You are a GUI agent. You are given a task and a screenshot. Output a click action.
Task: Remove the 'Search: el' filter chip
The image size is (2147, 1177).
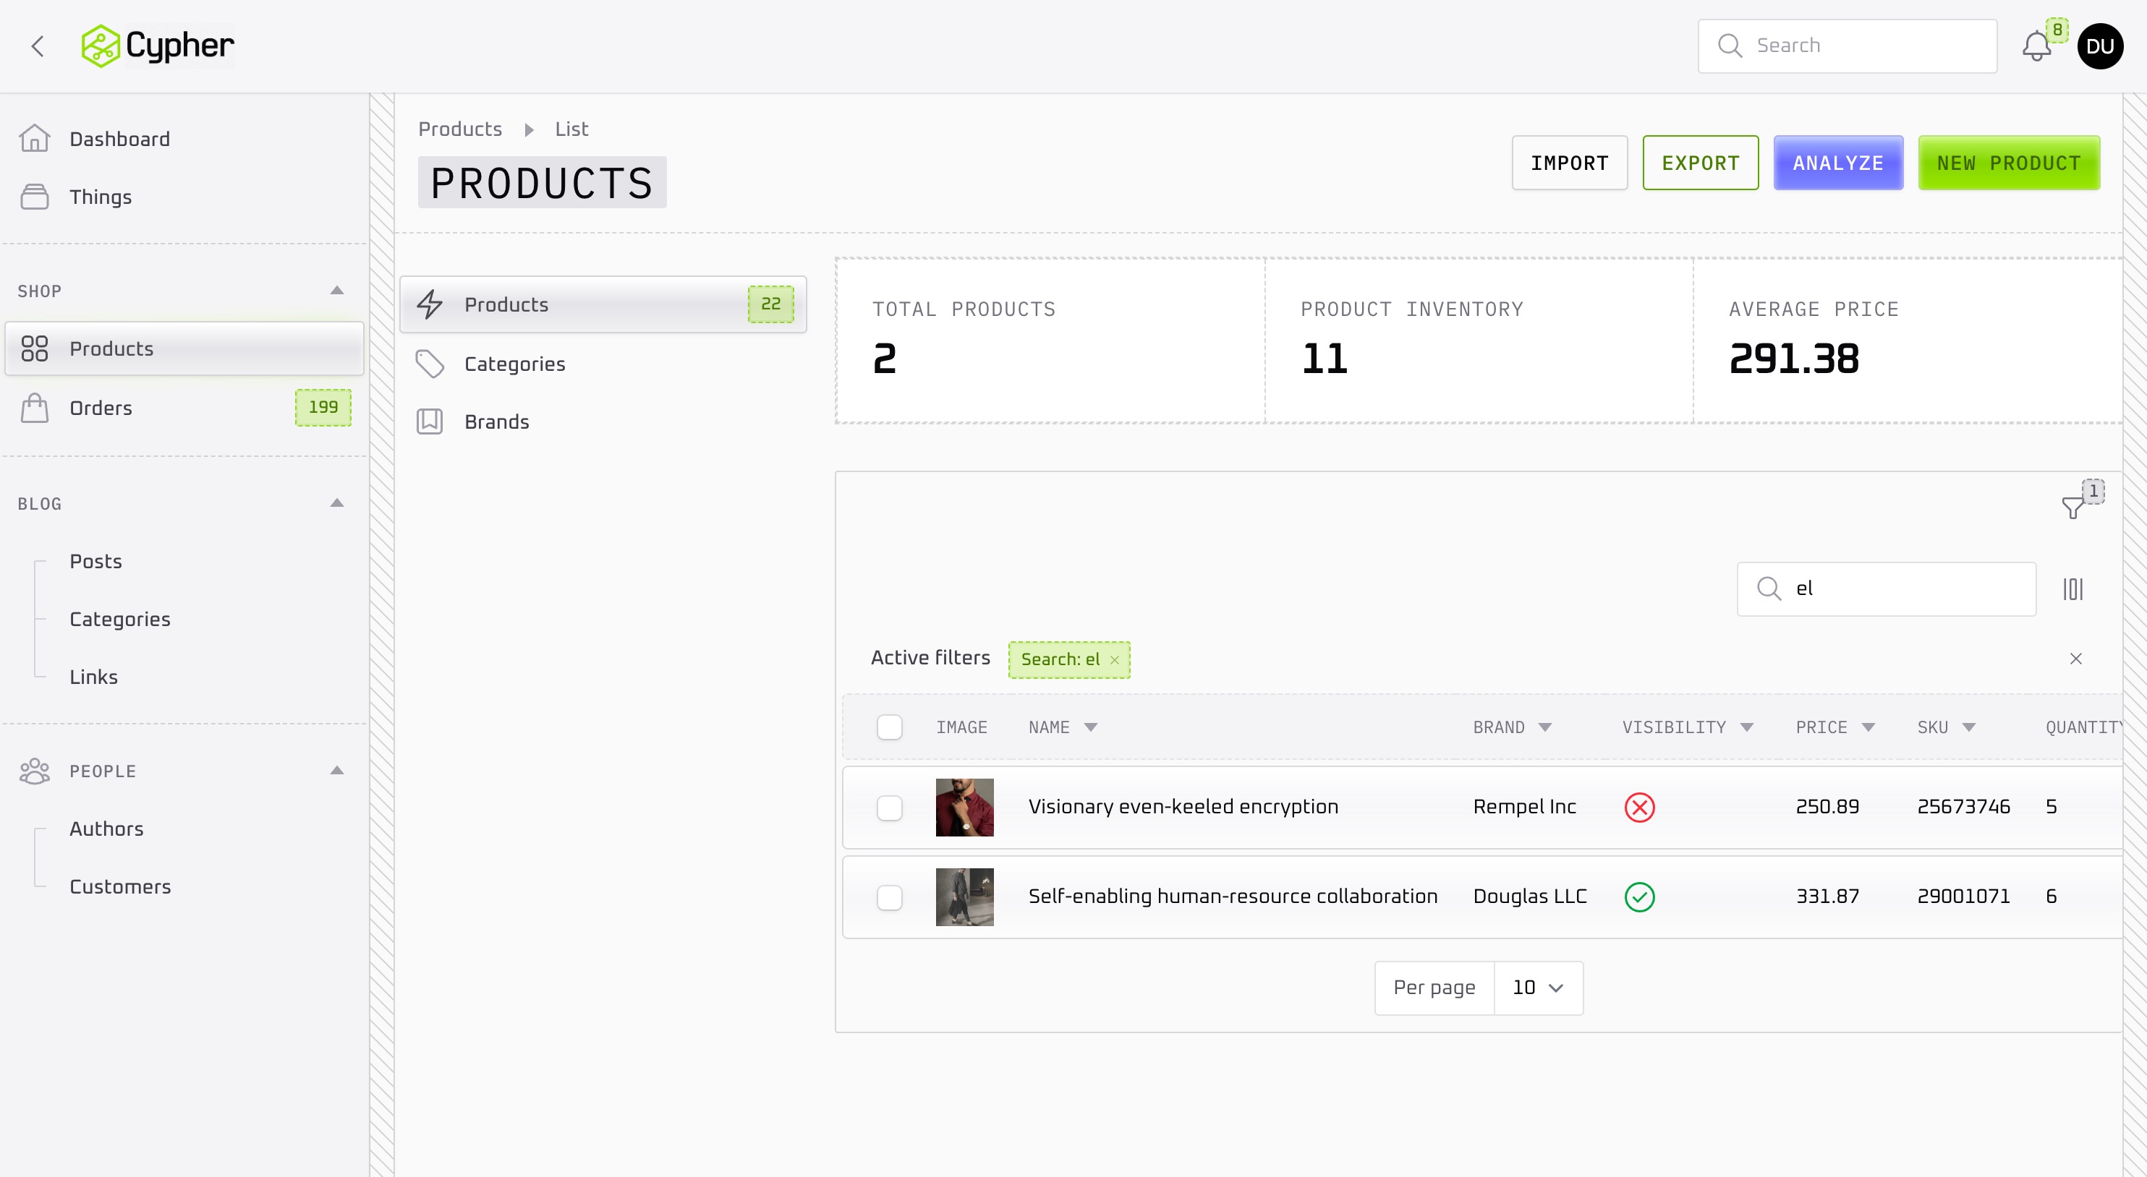coord(1114,660)
